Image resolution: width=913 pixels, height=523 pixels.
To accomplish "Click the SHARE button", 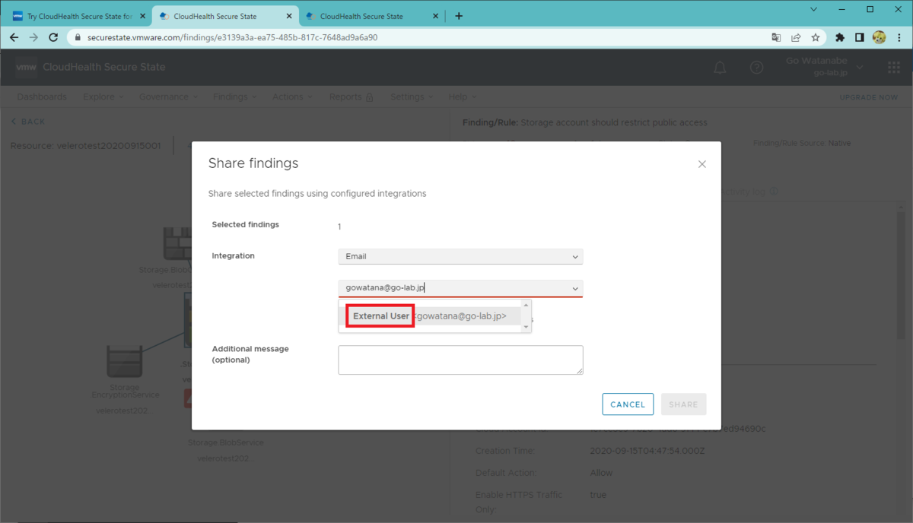I will click(683, 404).
